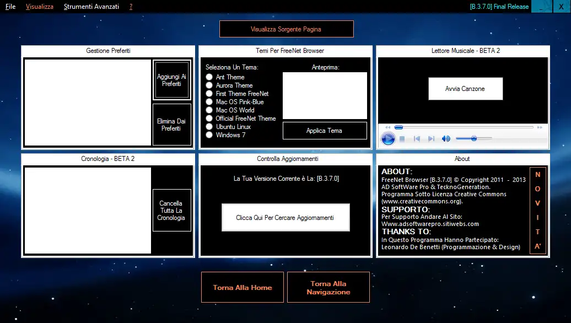
Task: Click Visualizza Sorgente Pagina button
Action: [x=286, y=29]
